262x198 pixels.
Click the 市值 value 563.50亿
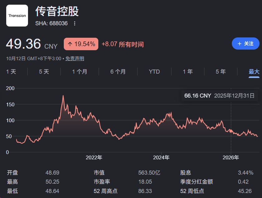tap(149, 172)
